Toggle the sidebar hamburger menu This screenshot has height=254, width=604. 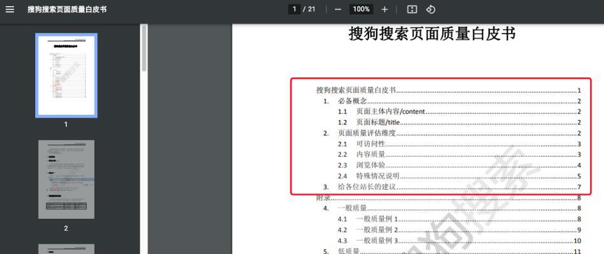10,10
